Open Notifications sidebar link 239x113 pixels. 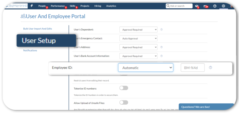30,51
